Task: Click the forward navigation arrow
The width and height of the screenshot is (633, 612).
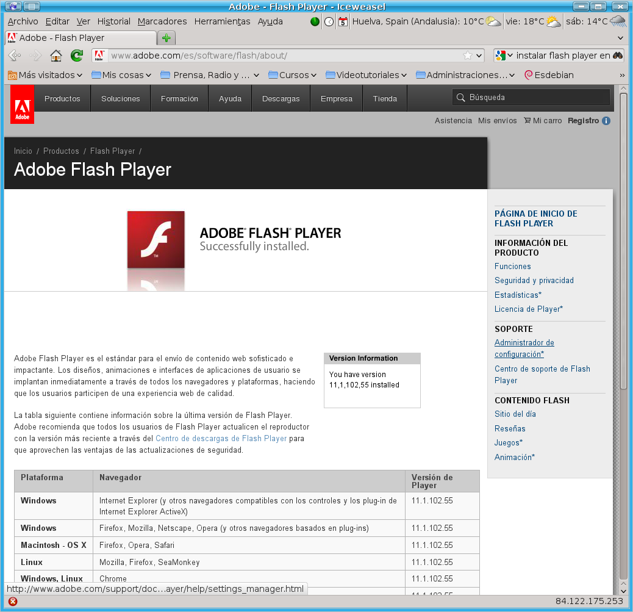Action: (x=35, y=56)
